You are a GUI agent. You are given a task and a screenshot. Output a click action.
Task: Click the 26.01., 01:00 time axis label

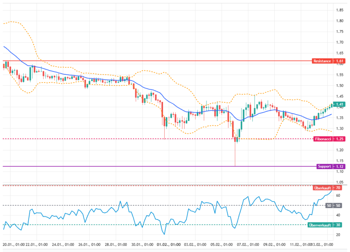pyautogui.click(x=89, y=245)
